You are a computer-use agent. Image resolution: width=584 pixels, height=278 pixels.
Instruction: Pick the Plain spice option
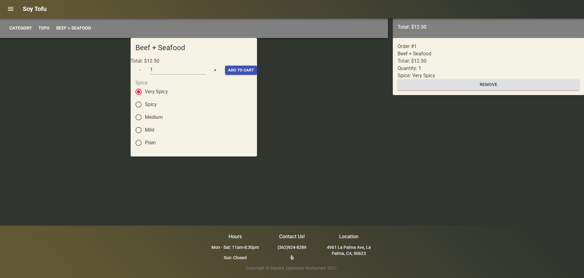tap(139, 143)
